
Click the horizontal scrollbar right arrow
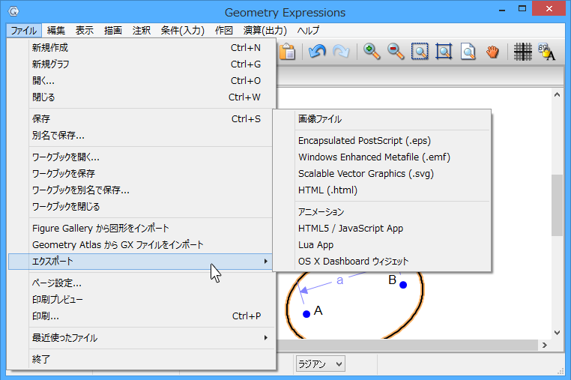point(545,345)
